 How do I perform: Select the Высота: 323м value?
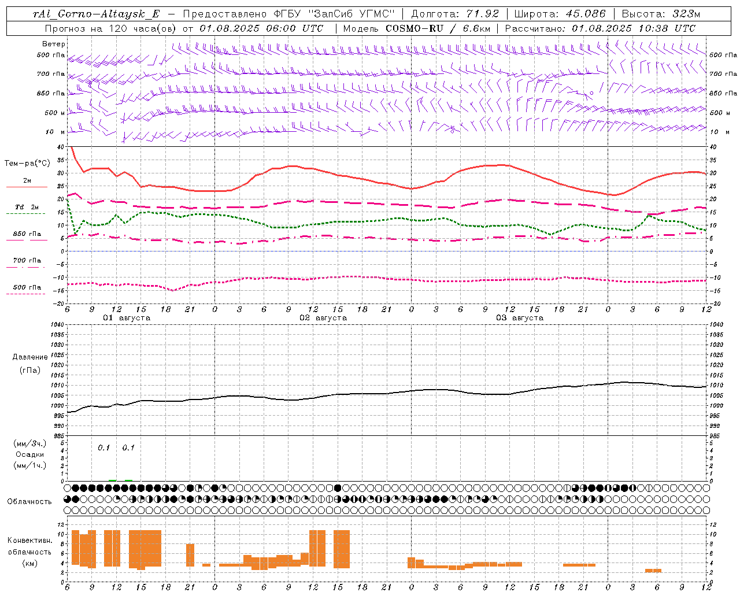[661, 14]
